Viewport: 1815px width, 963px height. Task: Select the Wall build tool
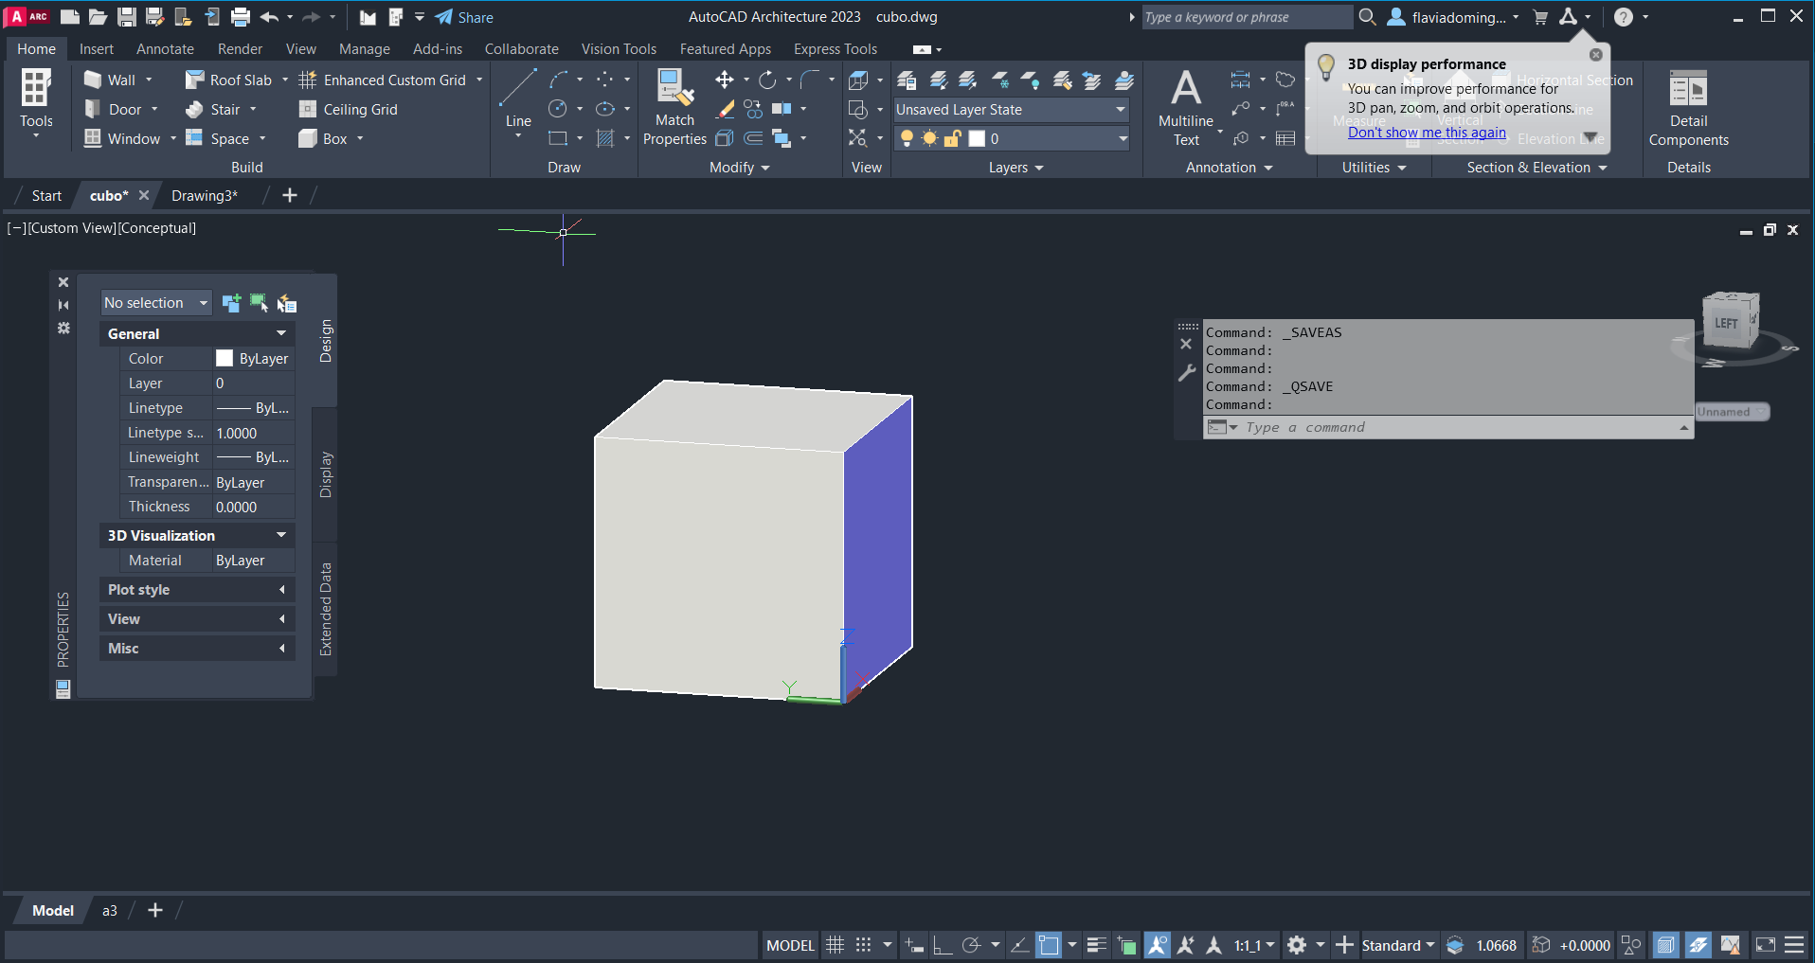(93, 80)
